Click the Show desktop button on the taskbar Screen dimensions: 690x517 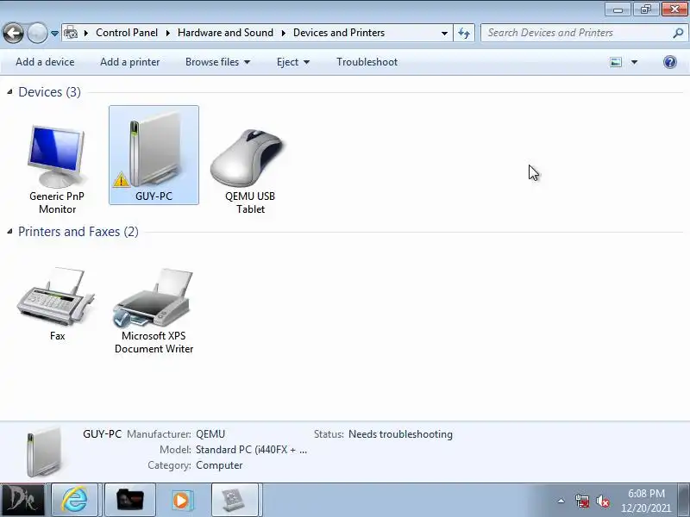point(684,500)
